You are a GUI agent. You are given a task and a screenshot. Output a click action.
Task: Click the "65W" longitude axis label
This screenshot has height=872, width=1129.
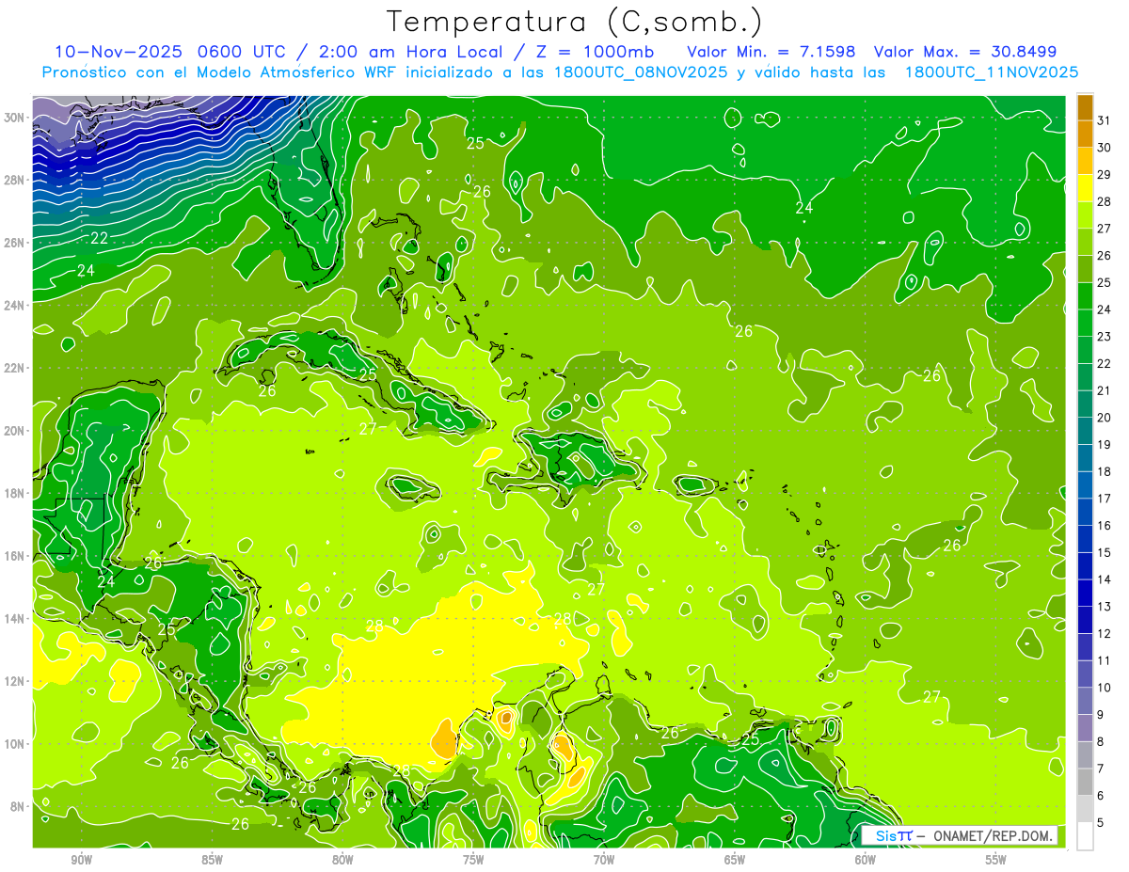735,860
